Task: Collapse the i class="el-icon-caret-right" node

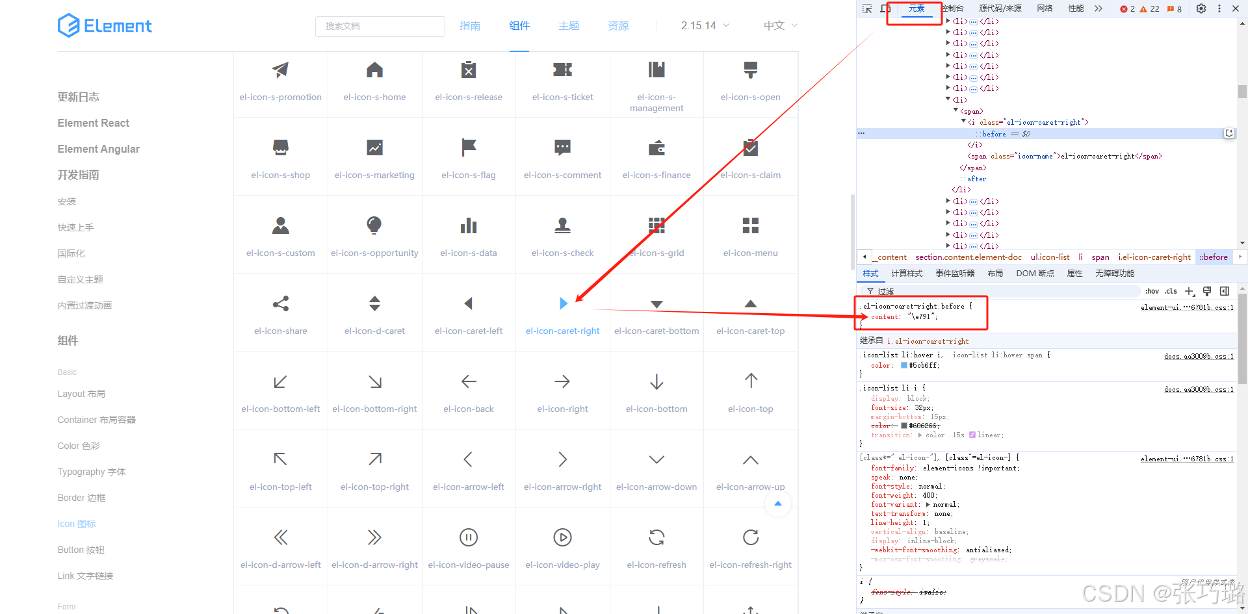Action: pyautogui.click(x=963, y=122)
